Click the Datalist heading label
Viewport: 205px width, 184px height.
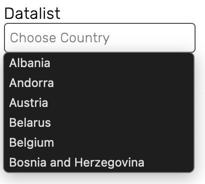(32, 13)
